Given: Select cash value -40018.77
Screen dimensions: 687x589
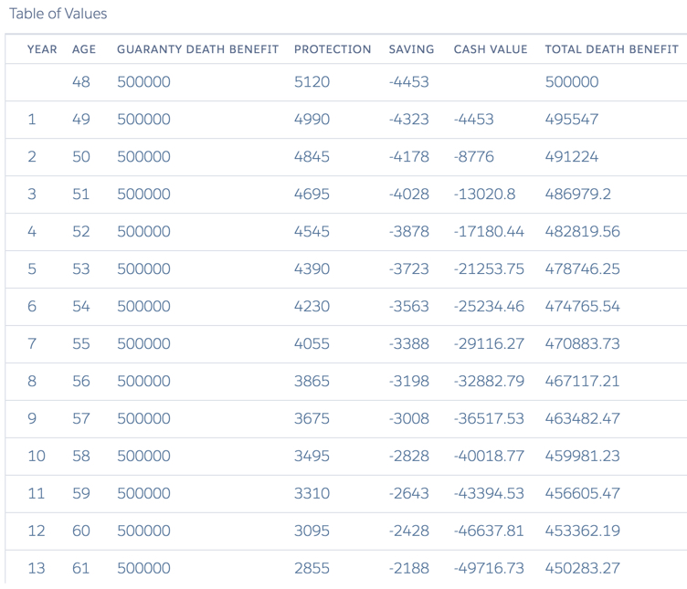Looking at the screenshot, I should 489,457.
